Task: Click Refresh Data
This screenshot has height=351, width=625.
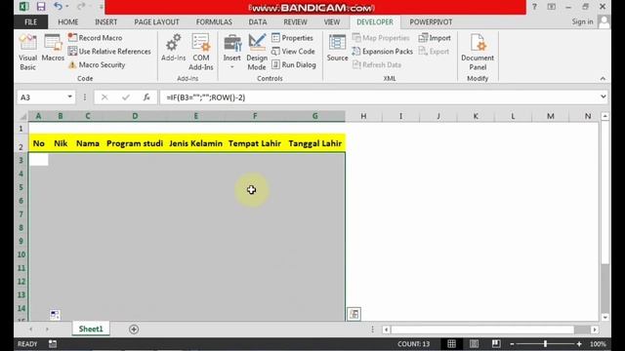Action: [x=377, y=65]
